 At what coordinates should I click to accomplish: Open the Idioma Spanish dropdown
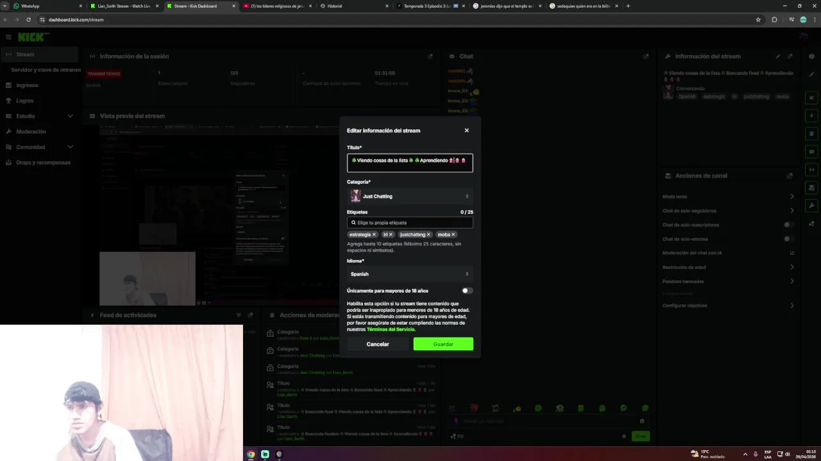pos(410,274)
